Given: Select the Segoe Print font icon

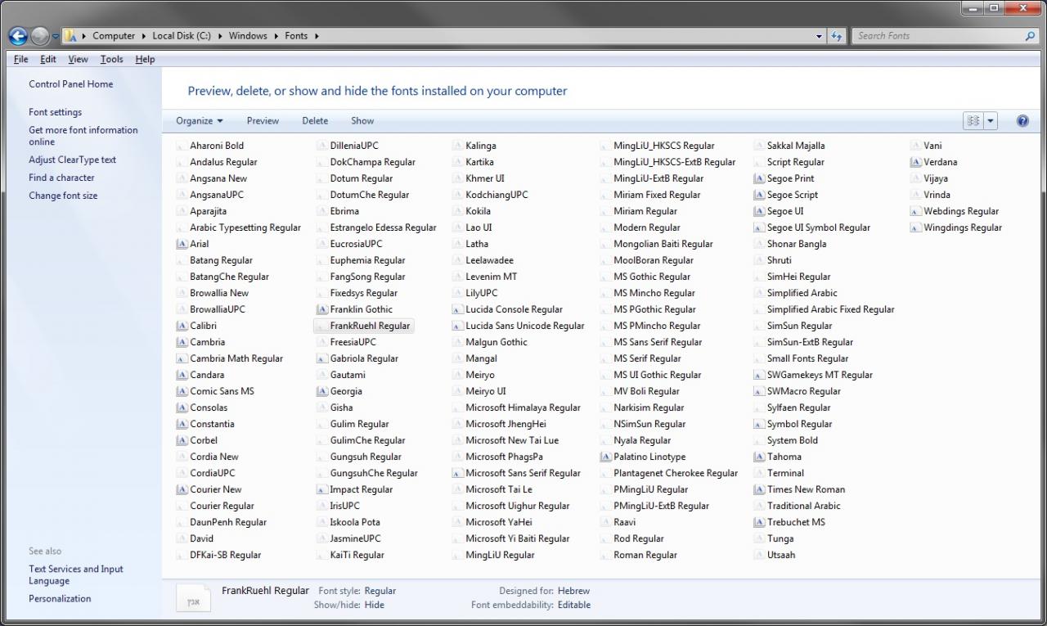Looking at the screenshot, I should coord(759,178).
